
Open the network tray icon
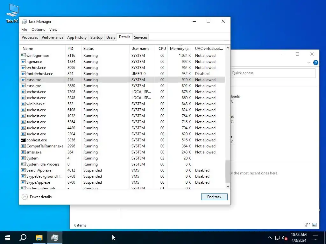[277, 238]
